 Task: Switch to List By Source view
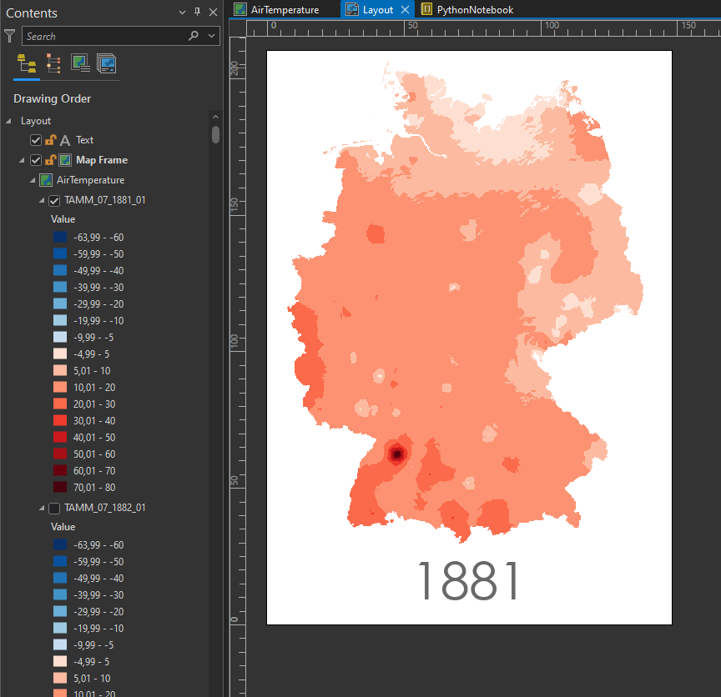pyautogui.click(x=106, y=63)
